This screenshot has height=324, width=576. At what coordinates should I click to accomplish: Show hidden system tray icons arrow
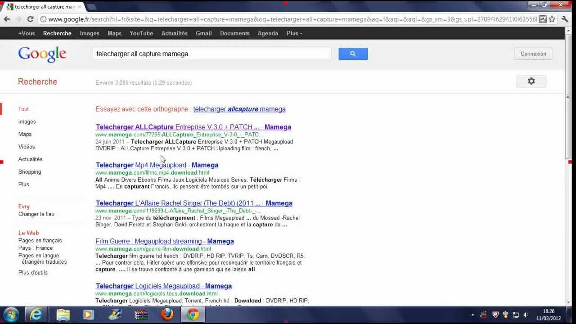click(472, 315)
